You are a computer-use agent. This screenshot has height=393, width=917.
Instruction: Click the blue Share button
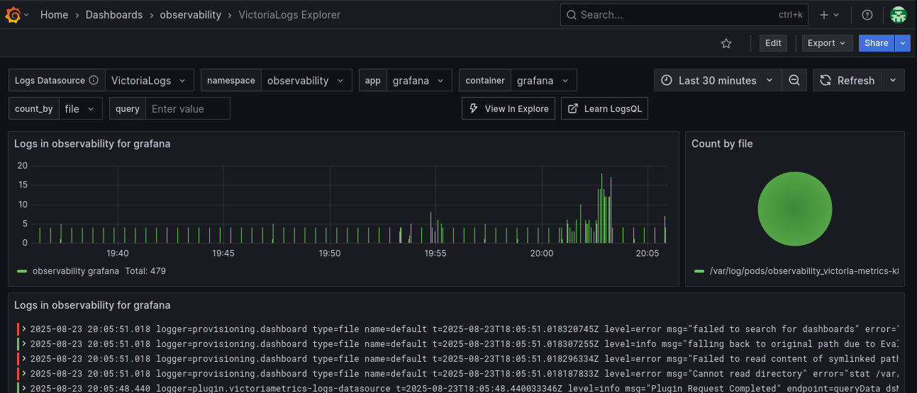pos(876,43)
